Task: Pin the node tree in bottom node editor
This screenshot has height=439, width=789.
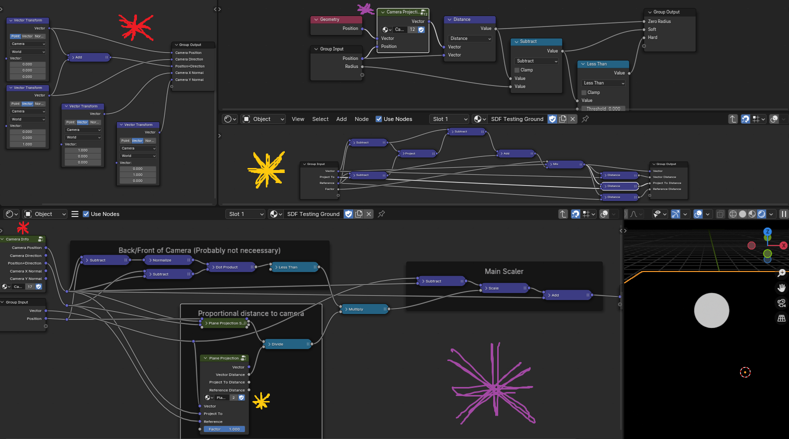Action: tap(381, 214)
